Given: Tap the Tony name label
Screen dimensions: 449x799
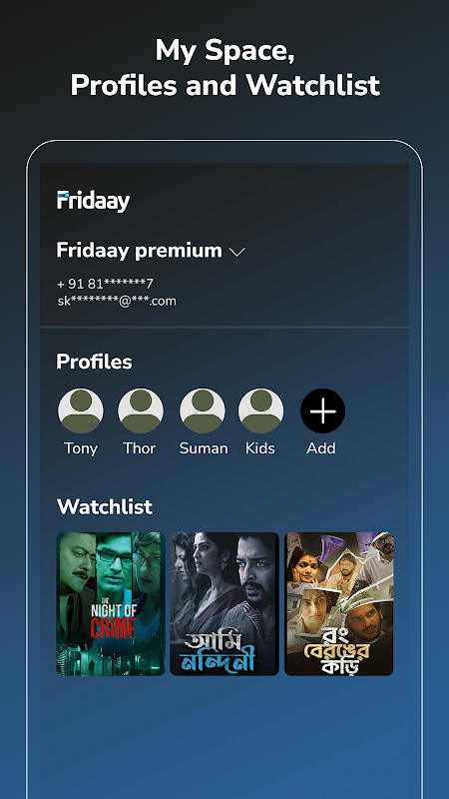Looking at the screenshot, I should (x=81, y=448).
